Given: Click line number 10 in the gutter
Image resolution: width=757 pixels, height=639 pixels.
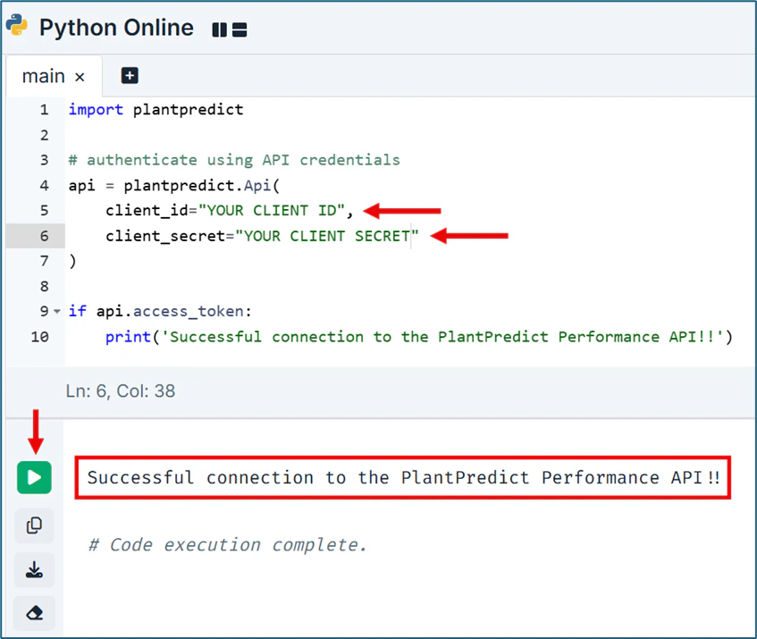Looking at the screenshot, I should tap(40, 337).
